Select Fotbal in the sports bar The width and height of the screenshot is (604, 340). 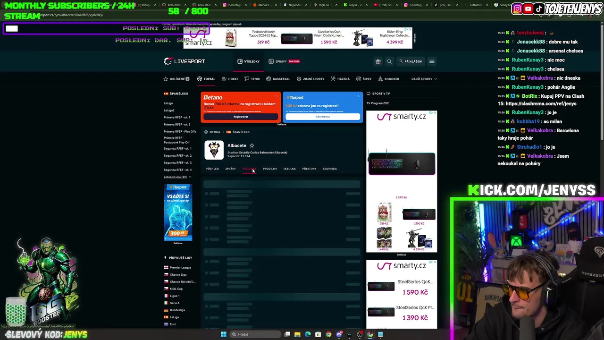pyautogui.click(x=206, y=79)
